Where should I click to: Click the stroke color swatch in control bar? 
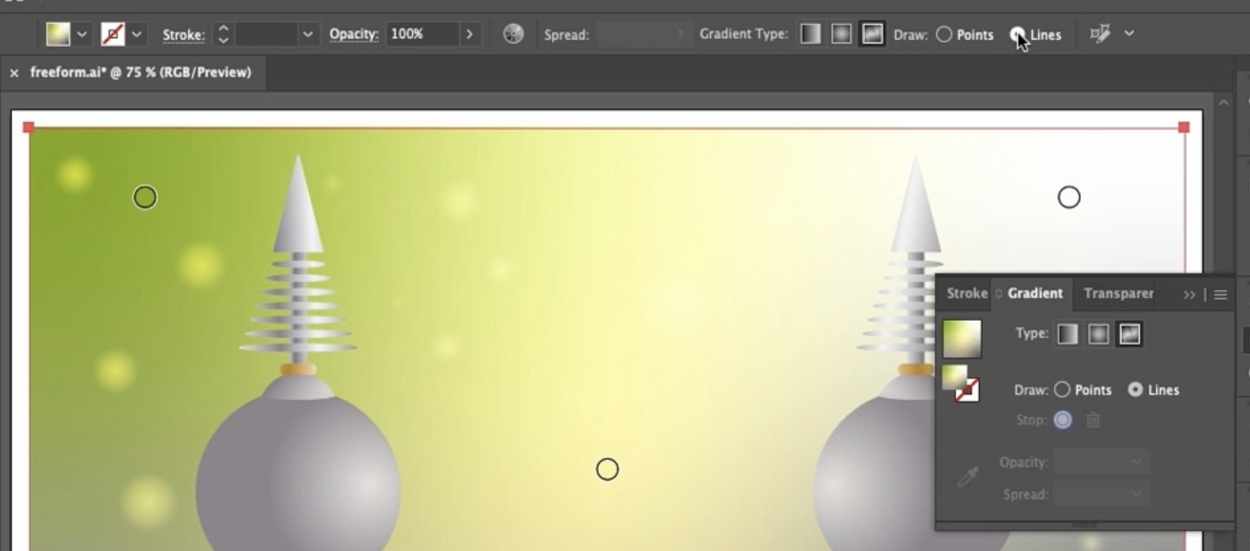pos(113,34)
